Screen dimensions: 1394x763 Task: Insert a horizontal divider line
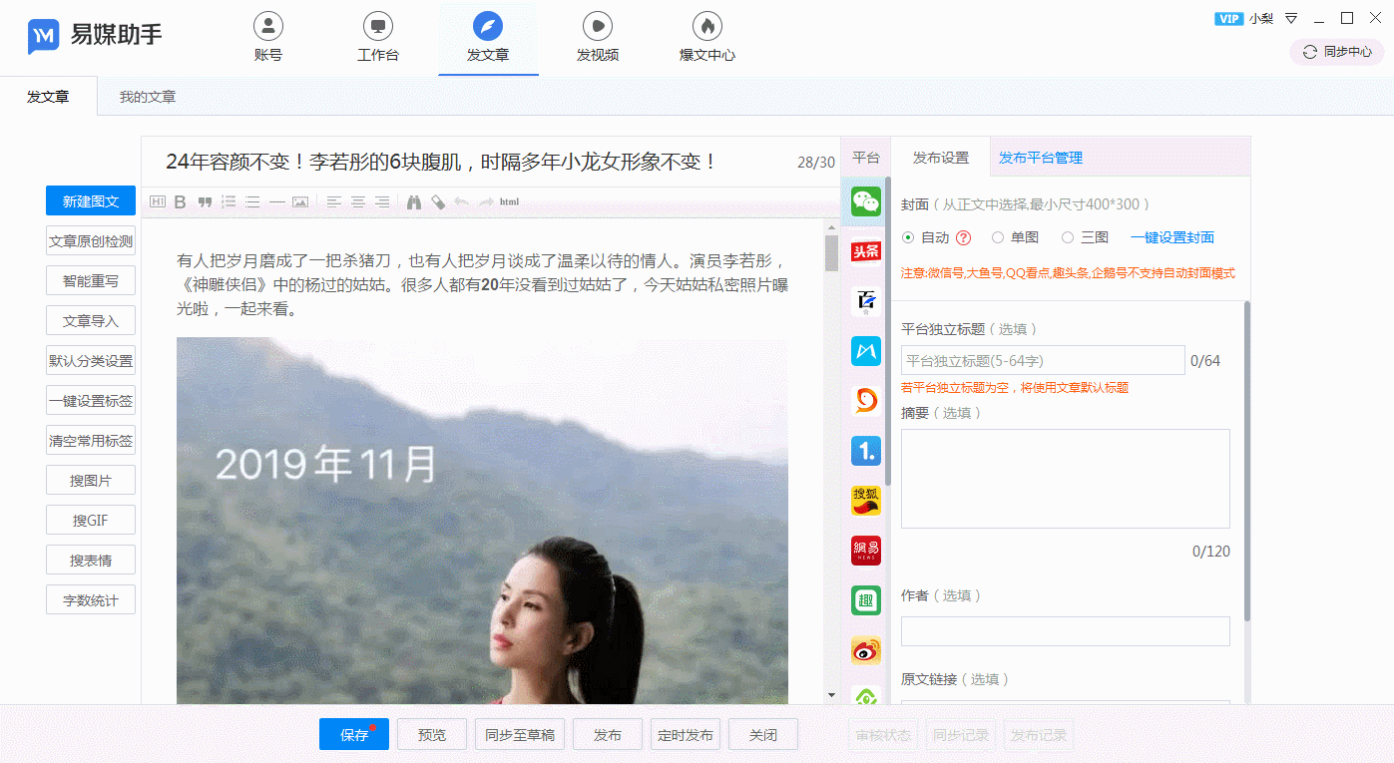tap(276, 201)
